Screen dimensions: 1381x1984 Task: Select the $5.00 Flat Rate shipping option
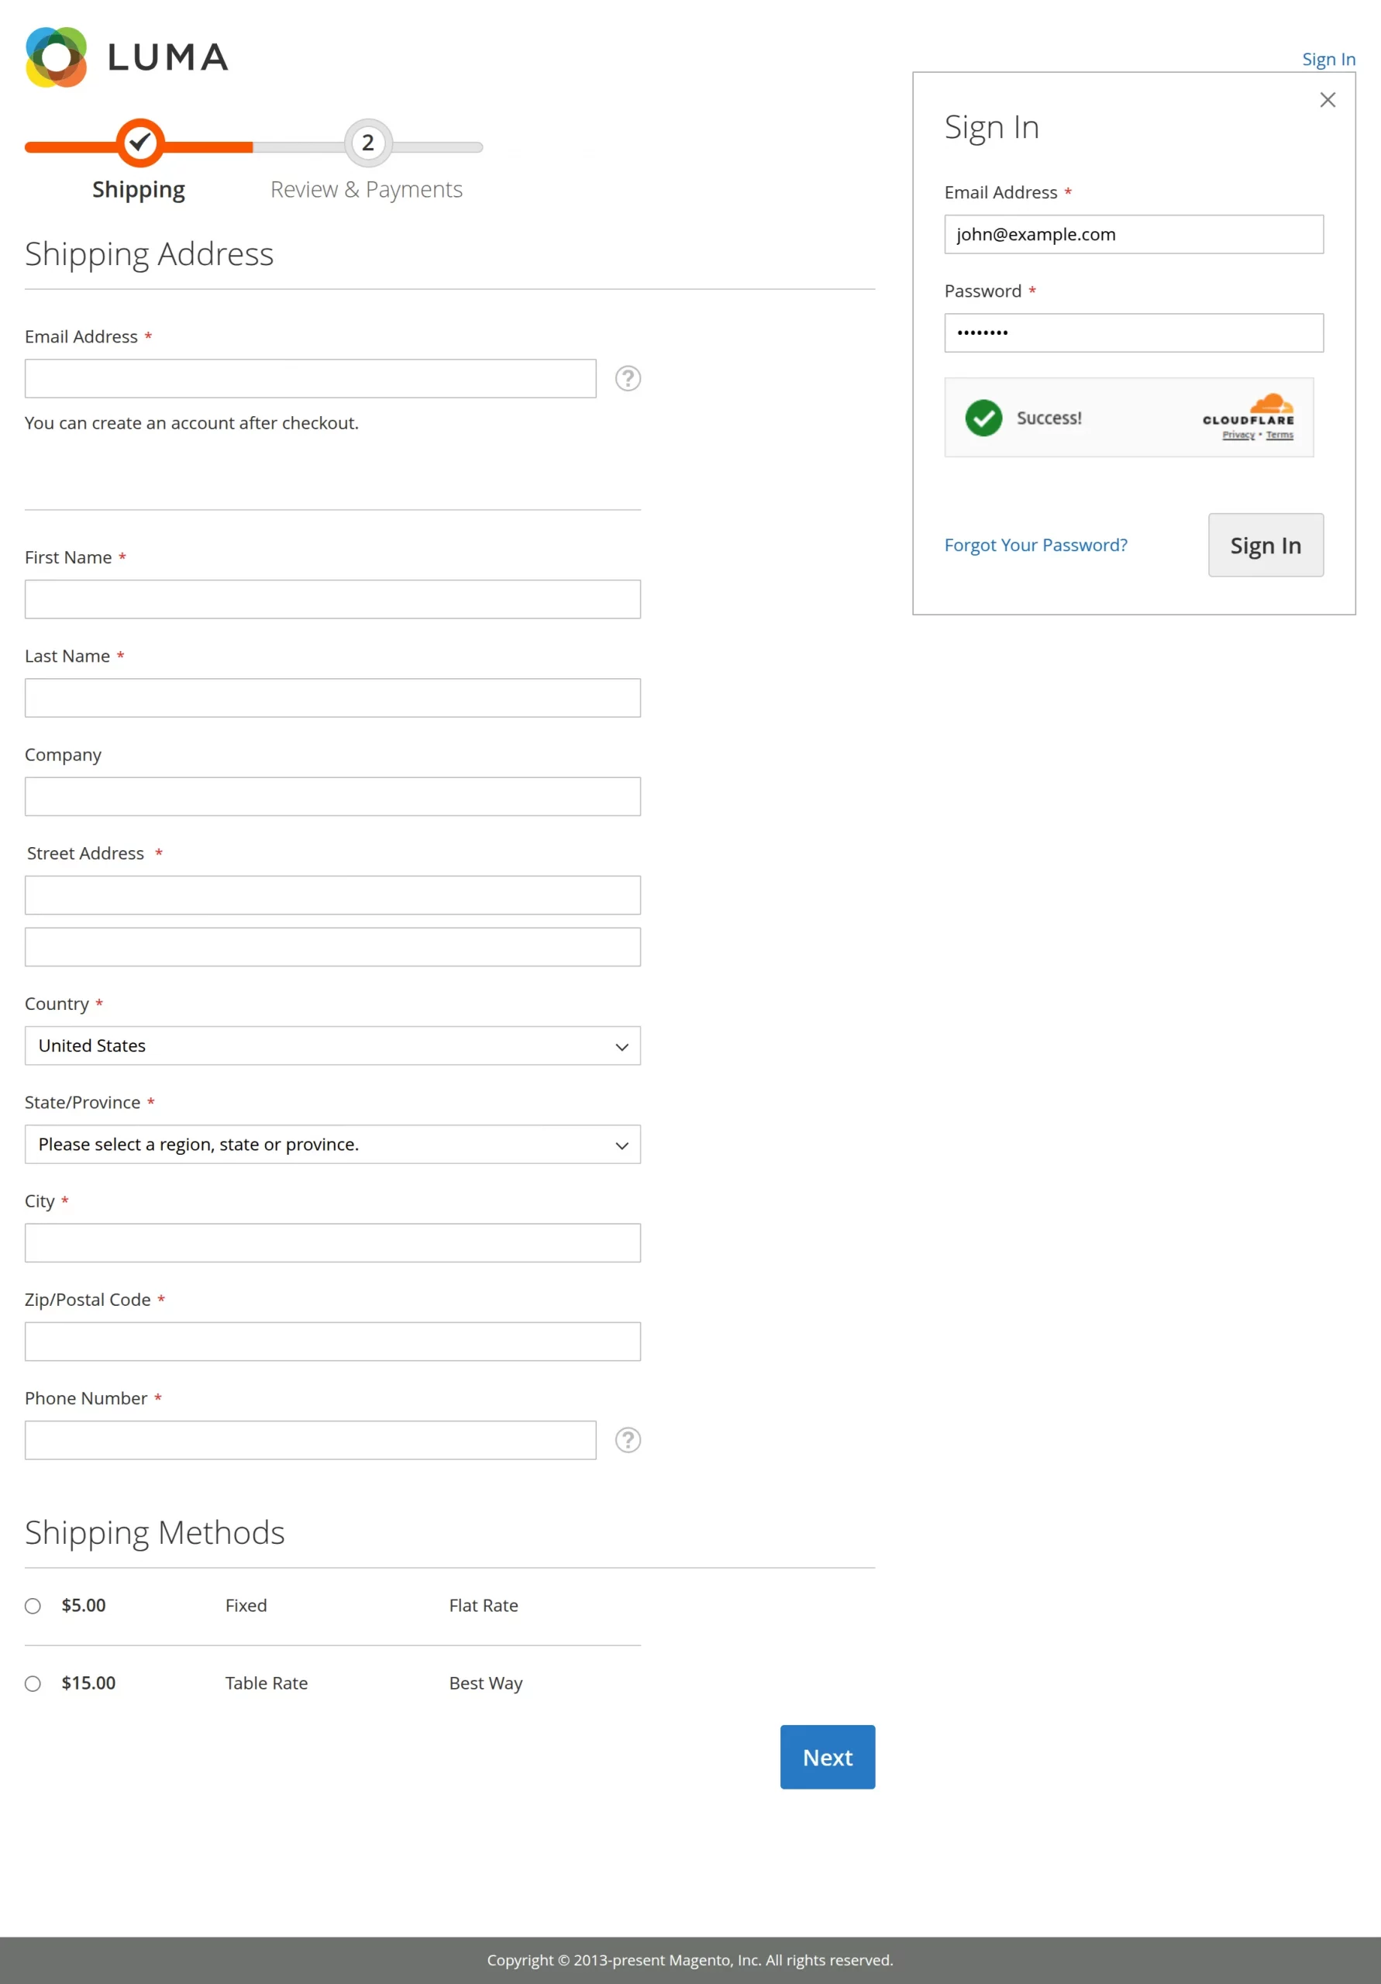(x=33, y=1606)
